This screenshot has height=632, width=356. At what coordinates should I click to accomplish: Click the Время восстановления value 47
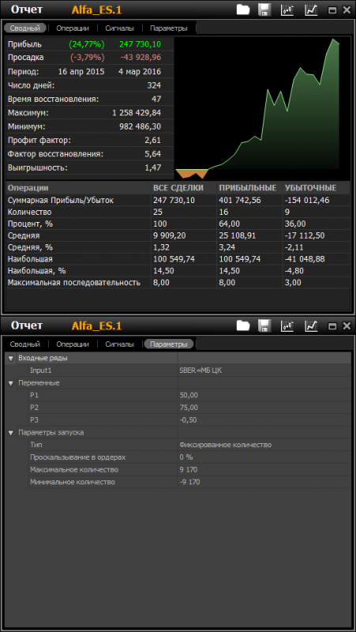pyautogui.click(x=156, y=100)
